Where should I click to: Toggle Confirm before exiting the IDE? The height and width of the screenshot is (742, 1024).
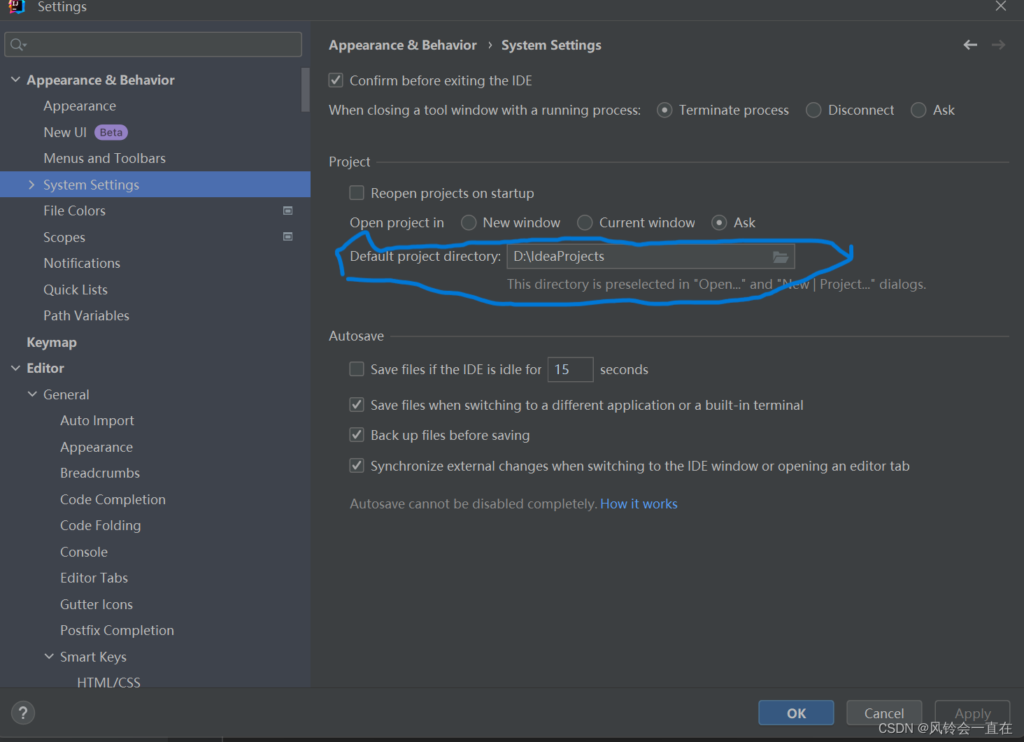336,80
